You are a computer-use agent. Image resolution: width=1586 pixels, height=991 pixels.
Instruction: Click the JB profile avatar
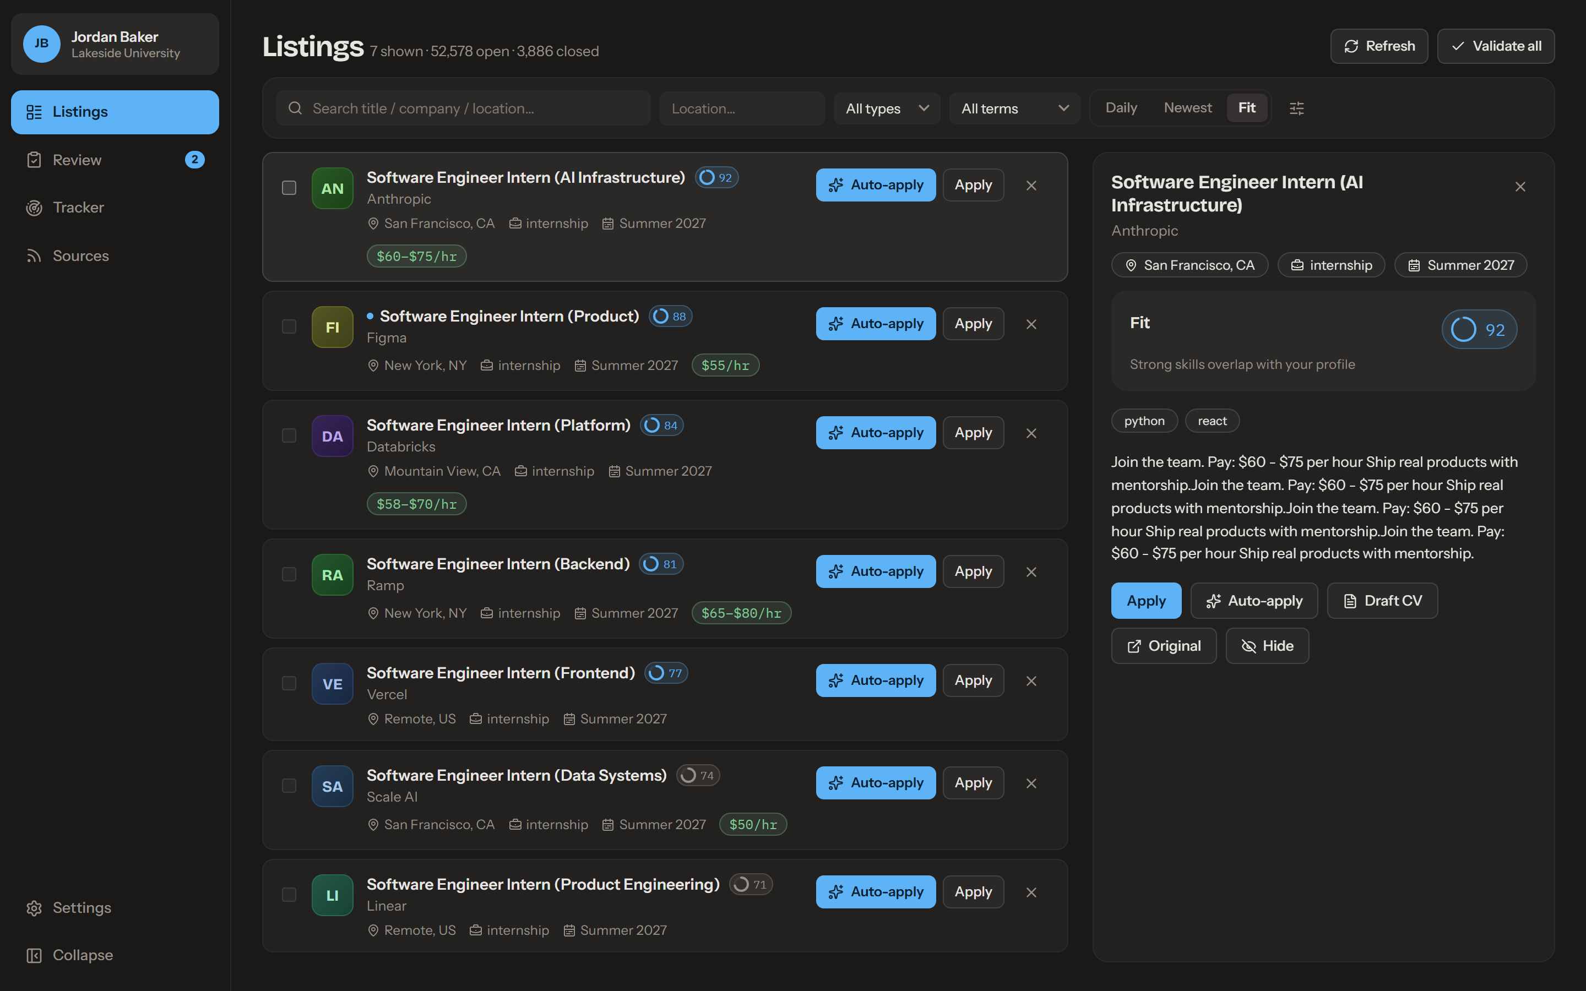point(42,44)
